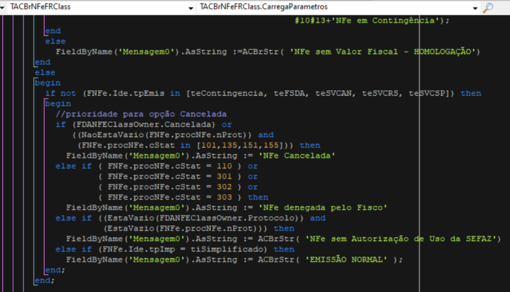Viewport: 510px width, 292px height.
Task: Click the cStat value 303
Action: 224,197
